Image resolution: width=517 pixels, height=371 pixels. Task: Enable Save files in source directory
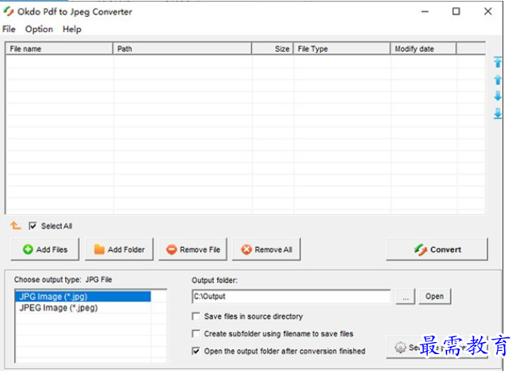click(196, 316)
